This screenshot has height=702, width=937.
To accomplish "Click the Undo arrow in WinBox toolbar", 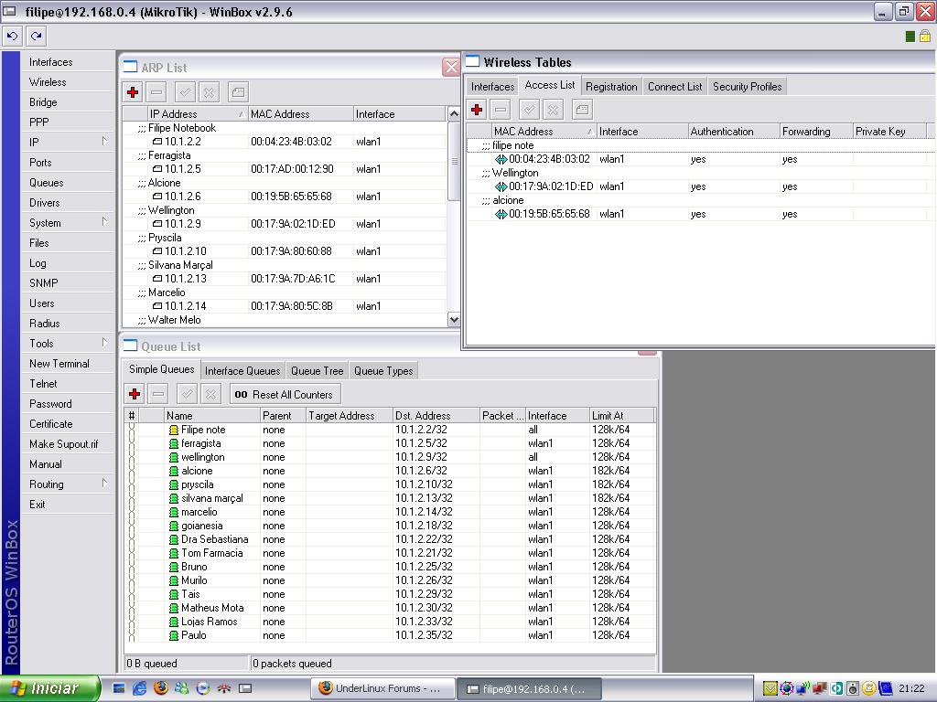I will (x=12, y=37).
